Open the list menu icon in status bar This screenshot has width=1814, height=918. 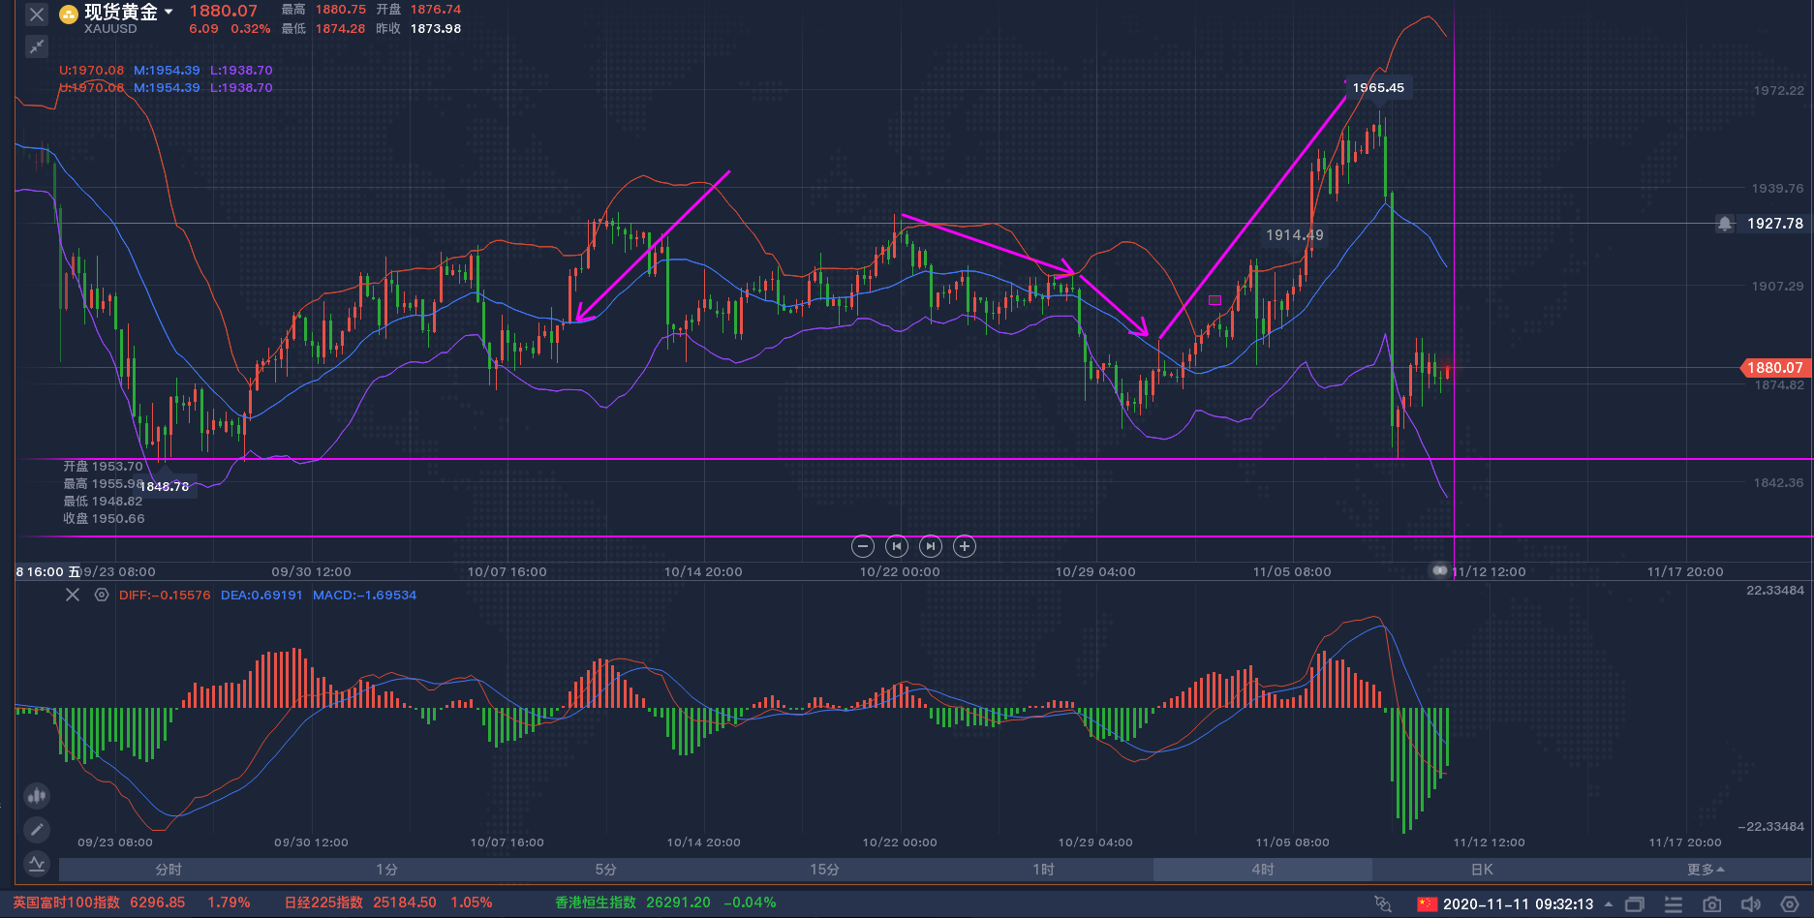(x=1674, y=904)
